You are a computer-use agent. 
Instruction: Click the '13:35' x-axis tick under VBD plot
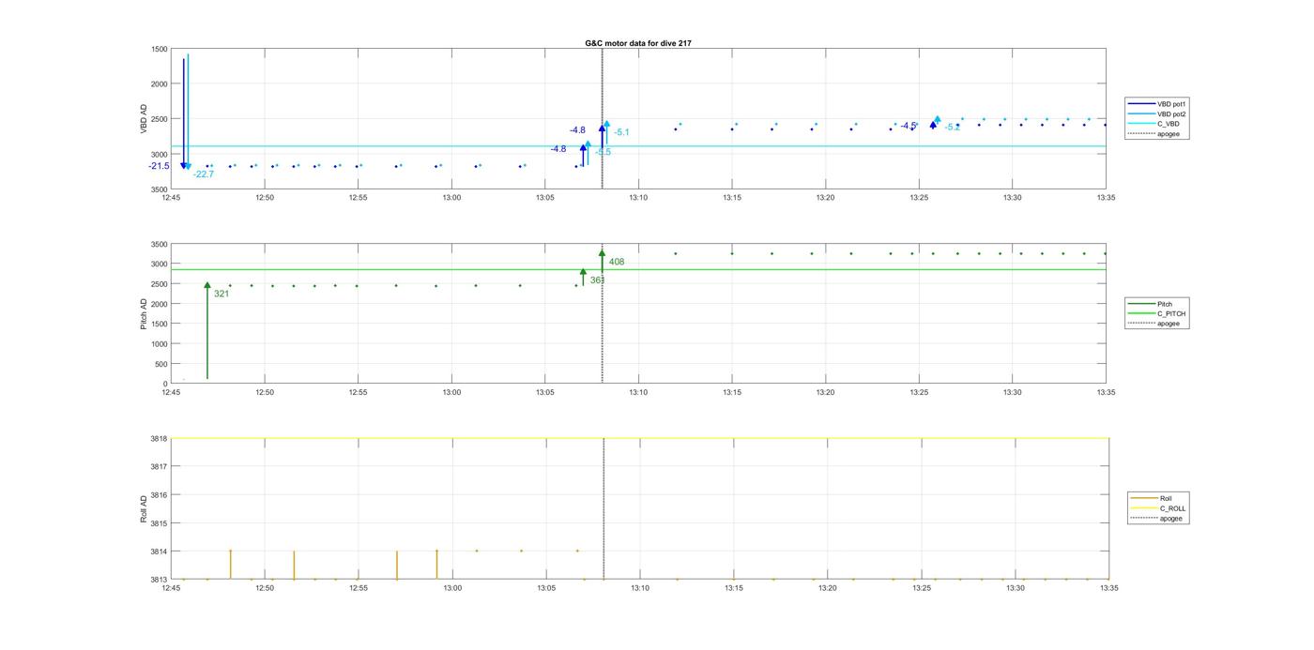(x=1106, y=198)
